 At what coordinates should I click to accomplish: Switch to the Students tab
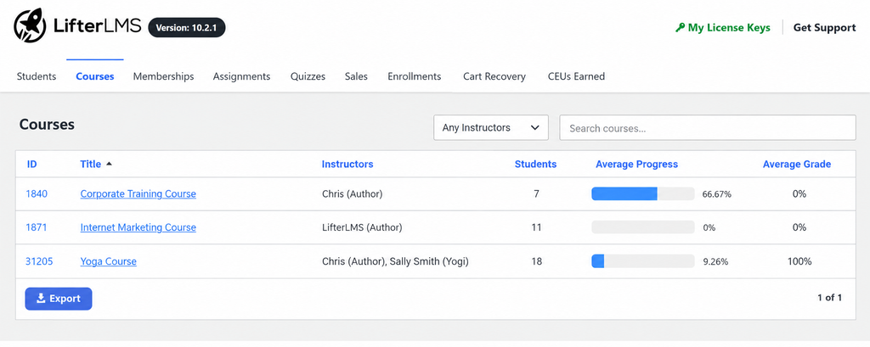point(37,76)
